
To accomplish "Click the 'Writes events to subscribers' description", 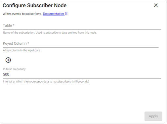I will [22, 14].
